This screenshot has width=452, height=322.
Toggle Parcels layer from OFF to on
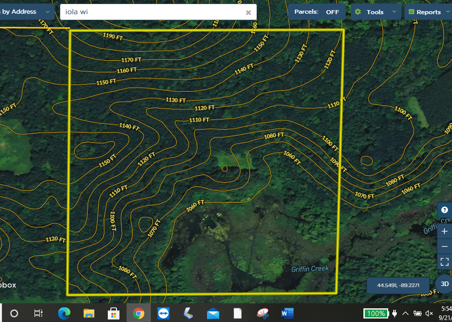coord(317,12)
